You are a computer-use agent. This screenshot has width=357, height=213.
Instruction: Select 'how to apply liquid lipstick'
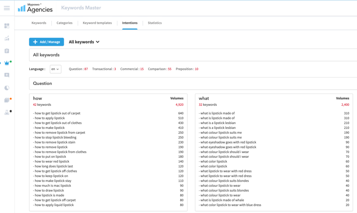(53, 205)
